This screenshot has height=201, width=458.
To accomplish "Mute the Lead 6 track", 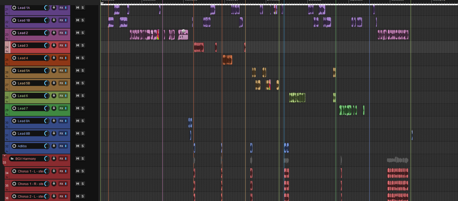I will pyautogui.click(x=78, y=96).
